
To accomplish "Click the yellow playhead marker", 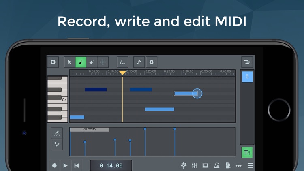I will [x=122, y=73].
